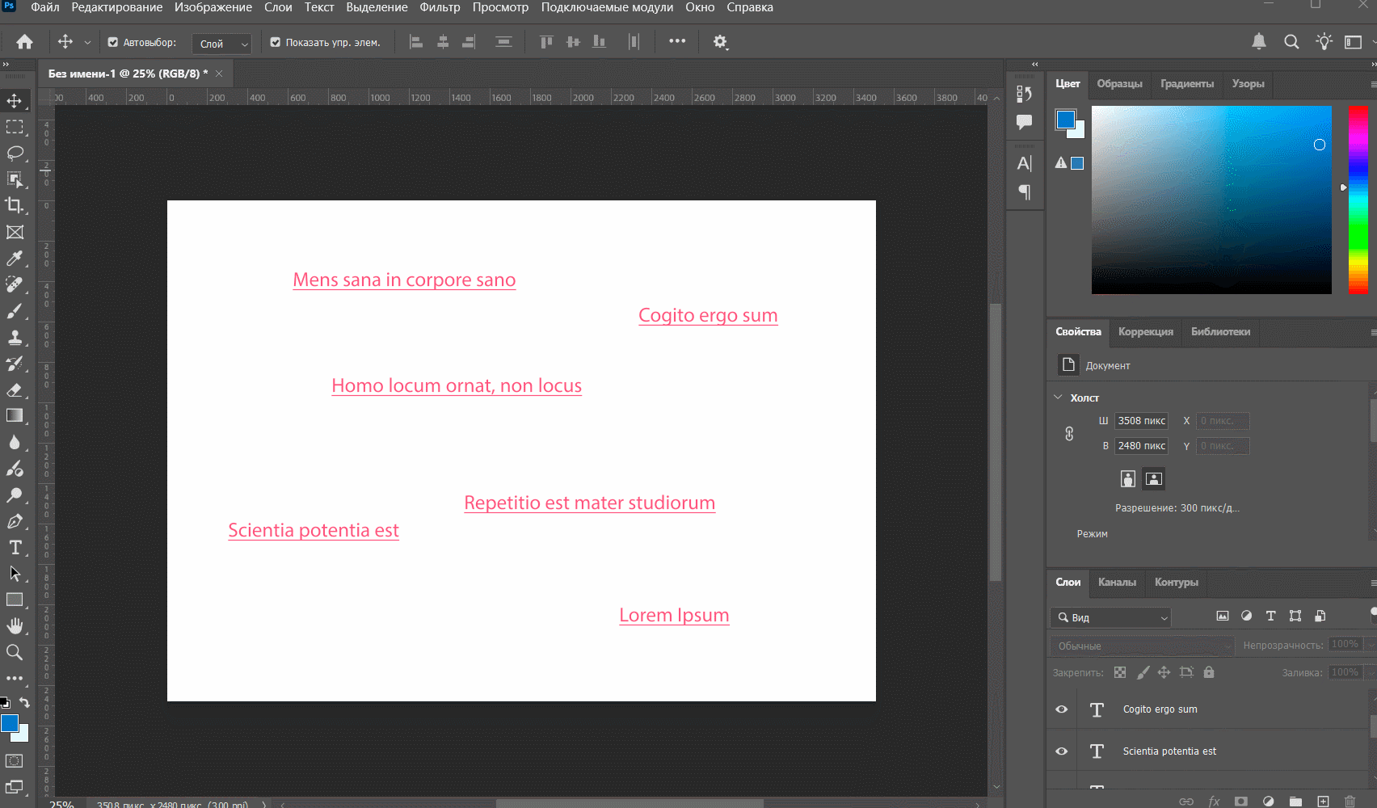Viewport: 1377px width, 808px height.
Task: Select the Crop tool
Action: pyautogui.click(x=15, y=205)
